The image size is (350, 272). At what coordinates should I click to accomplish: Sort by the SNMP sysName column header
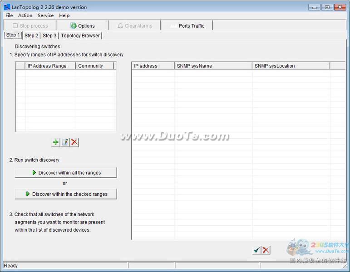pyautogui.click(x=213, y=66)
